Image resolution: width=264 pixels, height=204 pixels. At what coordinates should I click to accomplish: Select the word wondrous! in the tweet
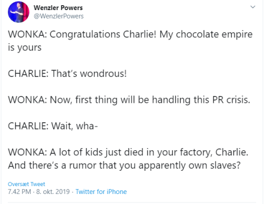(x=103, y=73)
